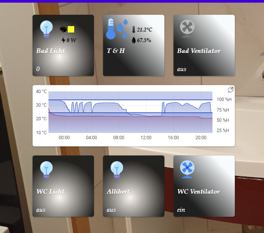Click the 30 °C axis label
Screen dimensions: 264x233
point(41,105)
